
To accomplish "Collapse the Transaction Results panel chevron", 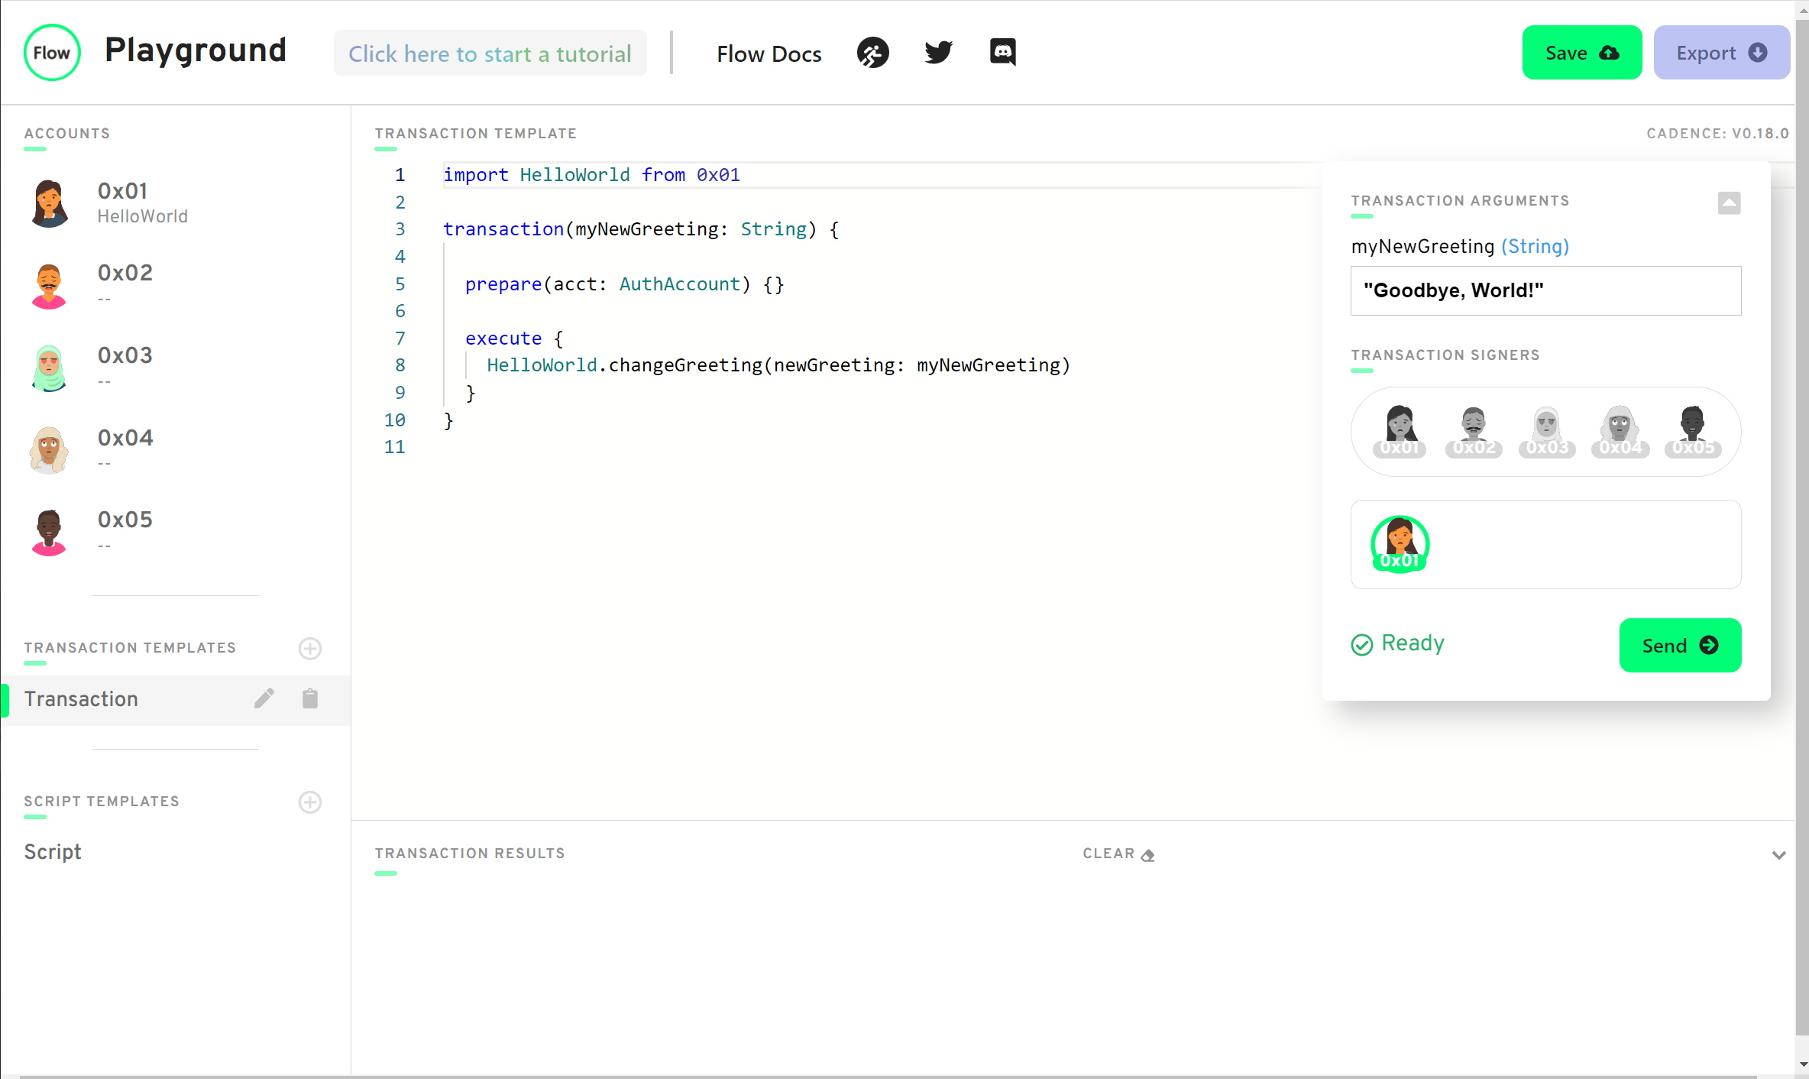I will [1778, 855].
